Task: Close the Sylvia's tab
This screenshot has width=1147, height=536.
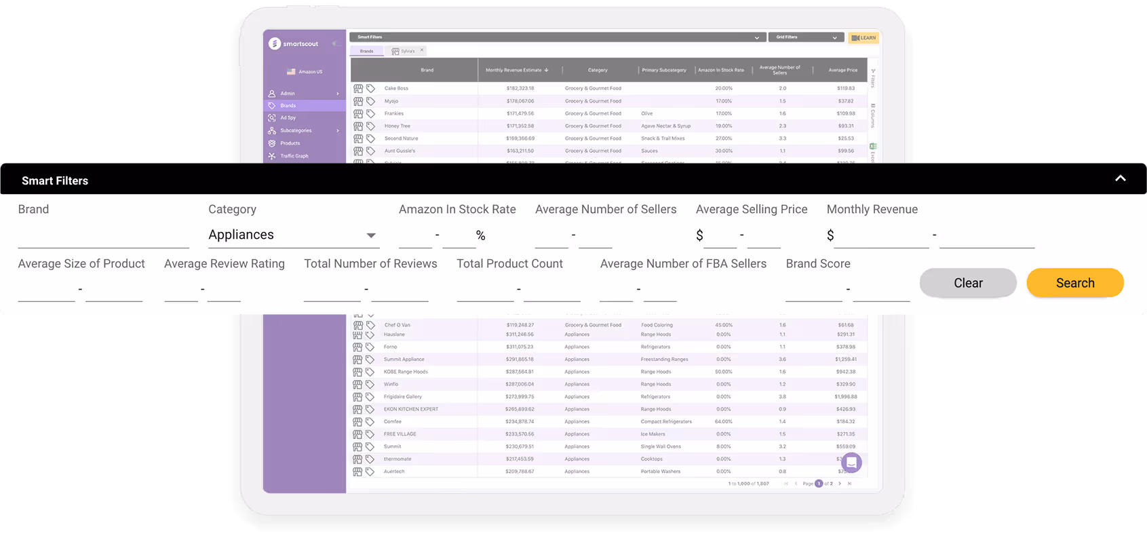Action: [422, 50]
